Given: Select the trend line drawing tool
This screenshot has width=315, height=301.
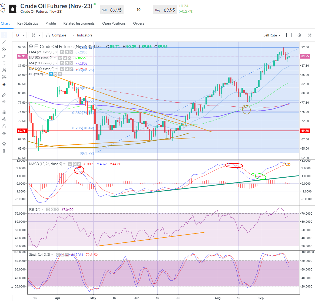Looking at the screenshot, I should [x=4, y=42].
